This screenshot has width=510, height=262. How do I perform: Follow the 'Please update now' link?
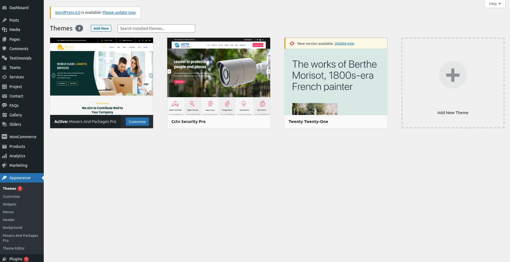click(x=119, y=12)
